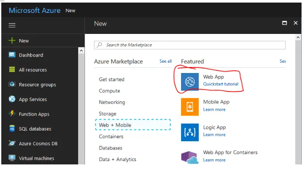The width and height of the screenshot is (308, 170).
Task: Go to Virtual machines label
Action: click(36, 158)
